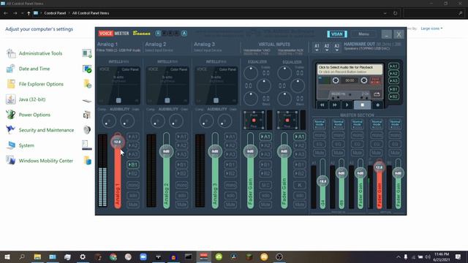
Task: Click the A1 master fader knob
Action: click(322, 181)
